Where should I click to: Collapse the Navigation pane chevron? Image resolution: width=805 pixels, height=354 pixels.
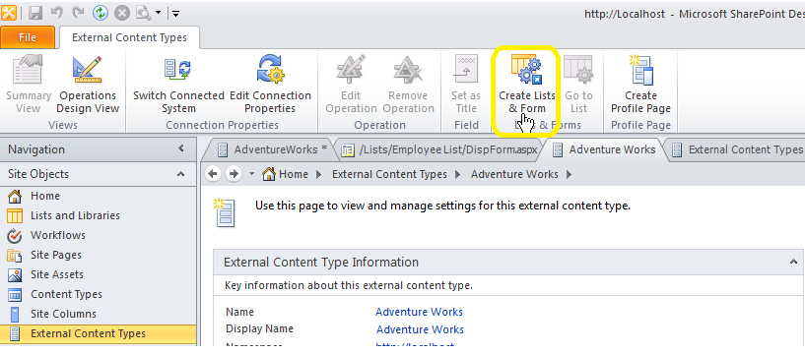click(x=180, y=149)
